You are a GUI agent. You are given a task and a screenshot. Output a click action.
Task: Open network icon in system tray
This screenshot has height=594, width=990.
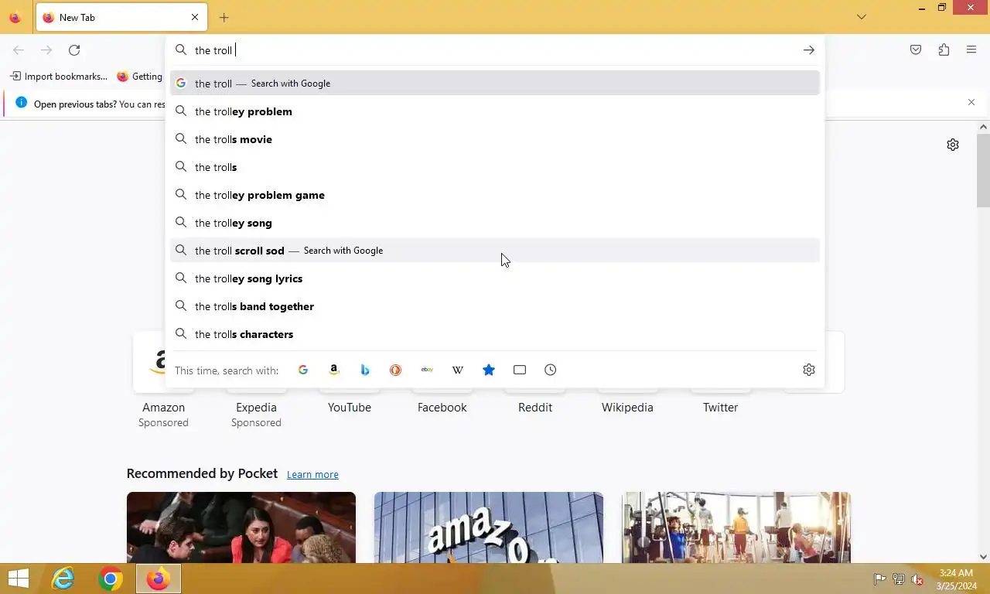(x=899, y=579)
